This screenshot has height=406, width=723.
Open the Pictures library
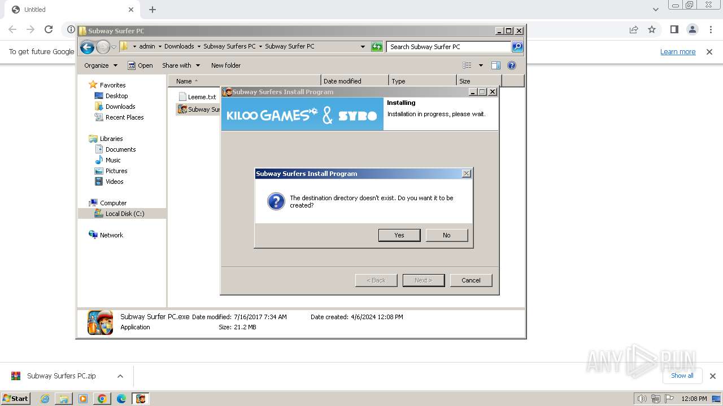tap(116, 171)
